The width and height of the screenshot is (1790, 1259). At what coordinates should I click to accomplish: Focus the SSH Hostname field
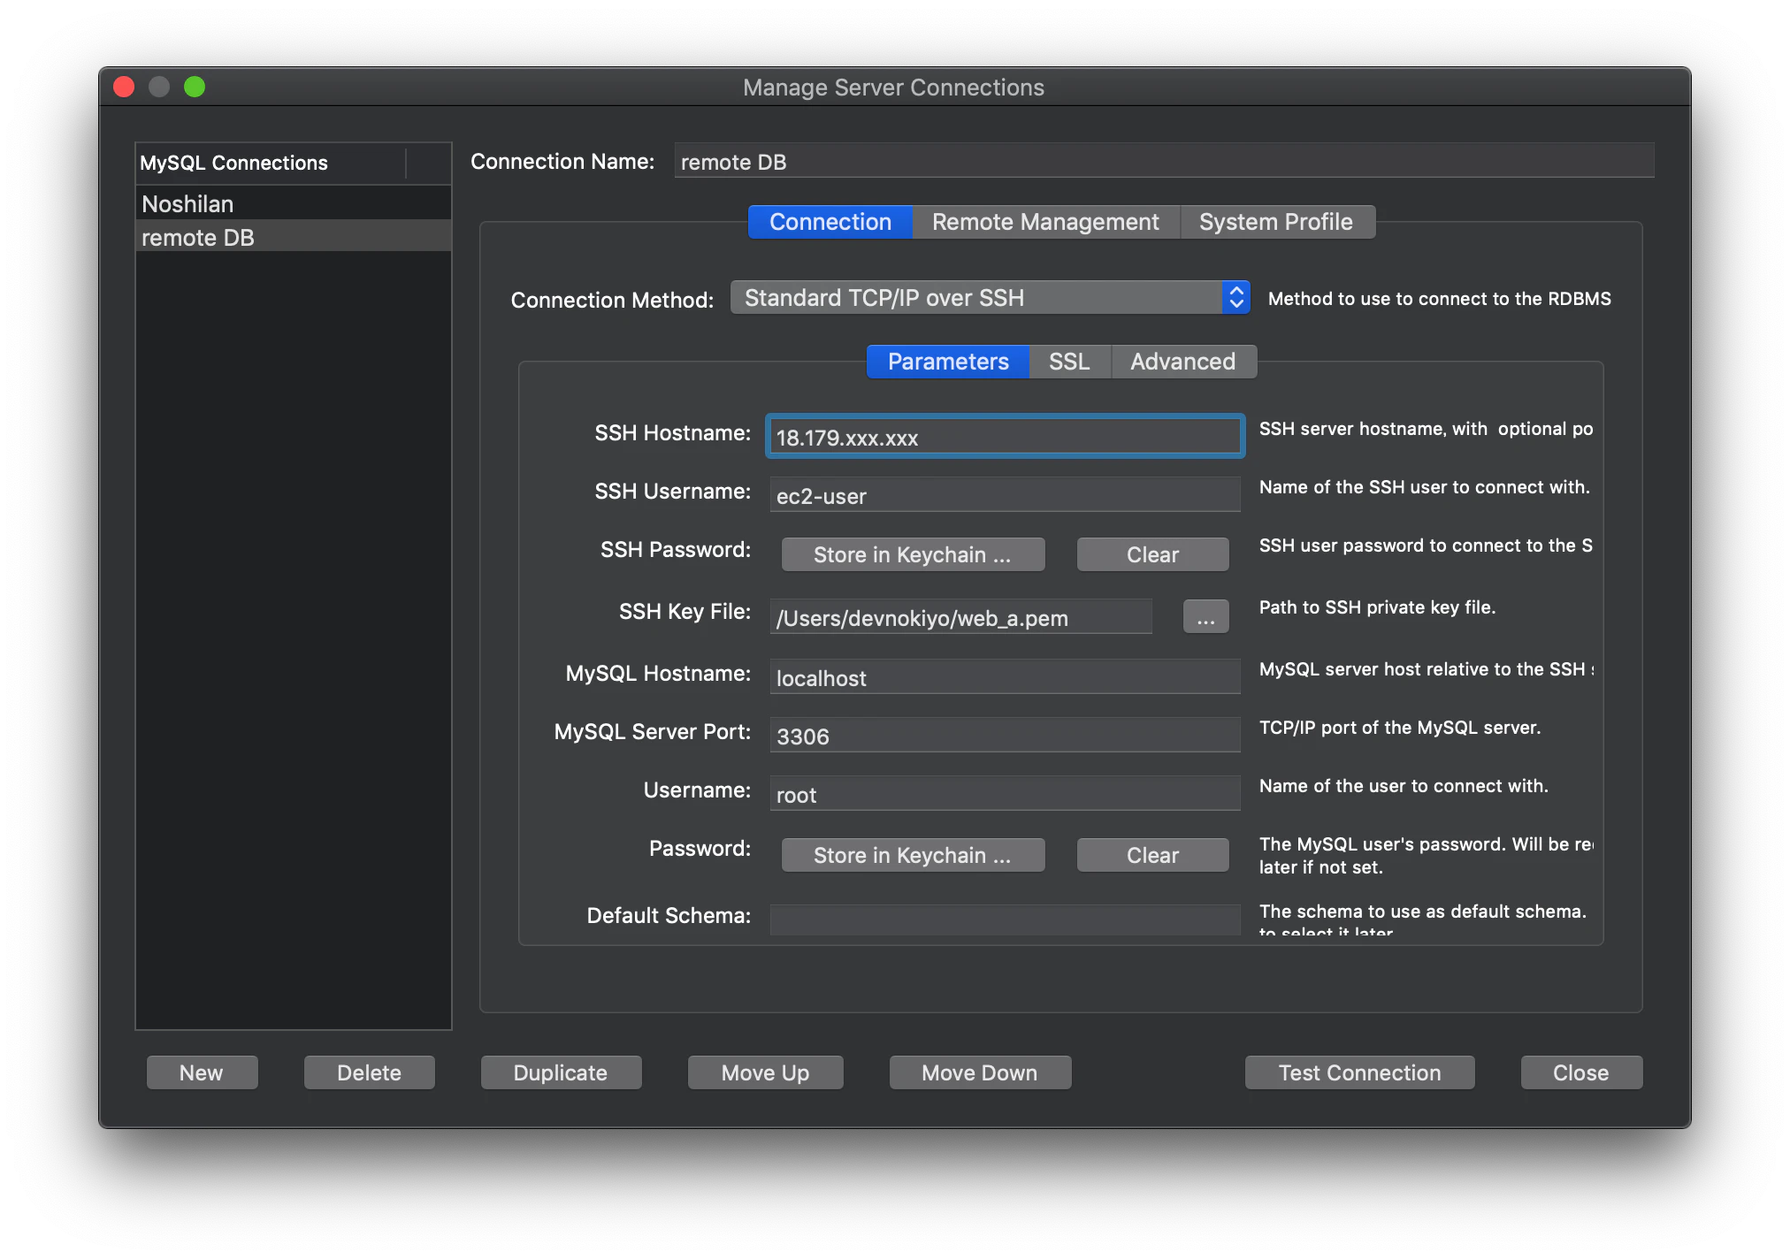tap(1005, 437)
